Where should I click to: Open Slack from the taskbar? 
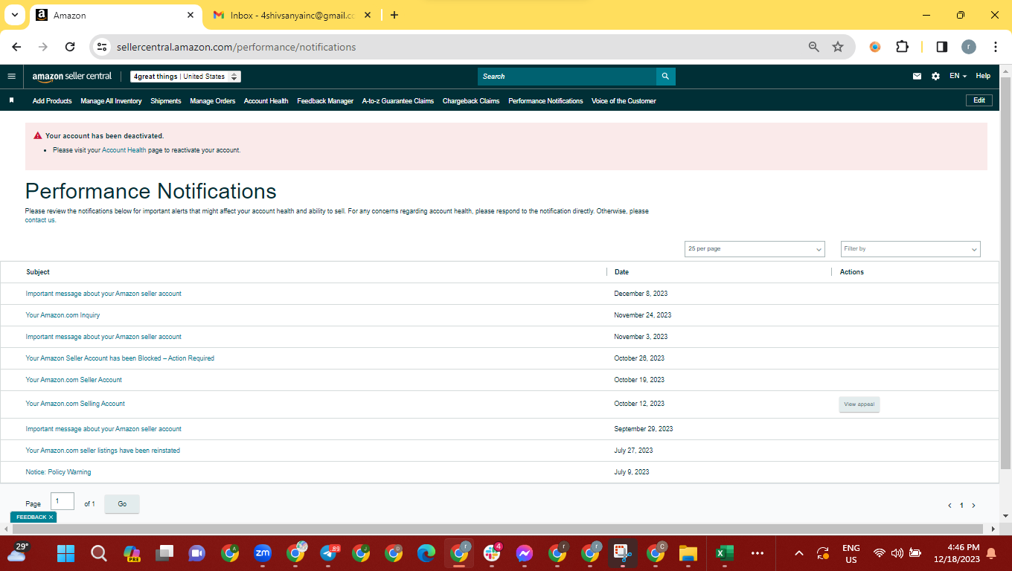click(x=492, y=553)
